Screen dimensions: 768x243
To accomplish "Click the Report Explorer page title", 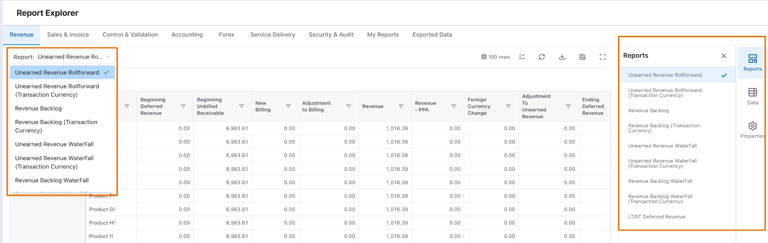I will coord(47,13).
